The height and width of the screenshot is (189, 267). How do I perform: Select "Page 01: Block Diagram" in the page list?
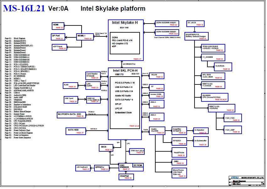coord(15,38)
